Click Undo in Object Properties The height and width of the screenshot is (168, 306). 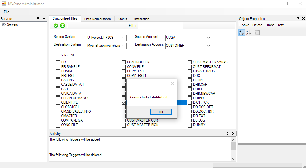(x=270, y=25)
